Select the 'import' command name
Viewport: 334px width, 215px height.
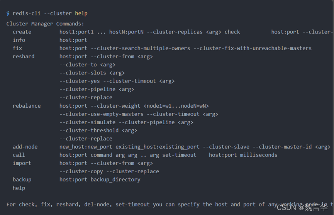22,163
